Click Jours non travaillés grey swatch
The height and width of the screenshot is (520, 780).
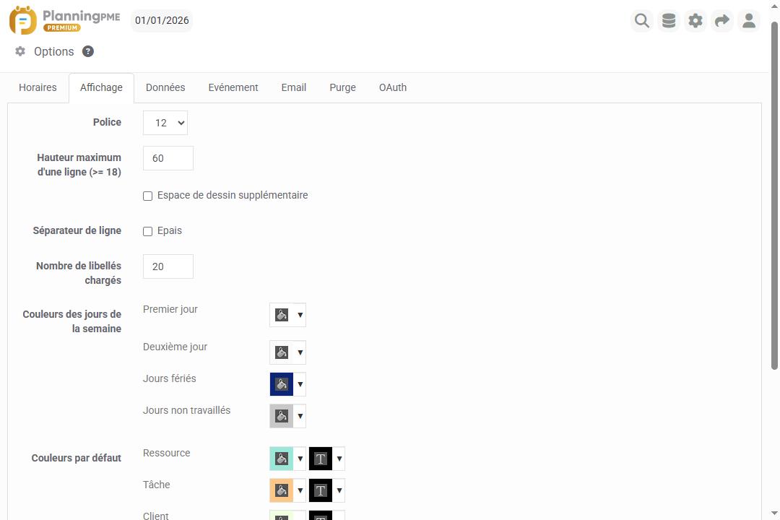pos(282,416)
